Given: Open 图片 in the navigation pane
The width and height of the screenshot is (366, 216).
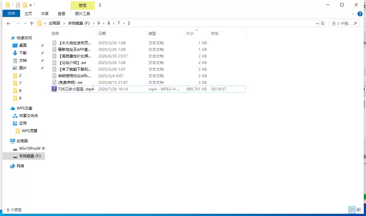Looking at the screenshot, I should [x=23, y=68].
